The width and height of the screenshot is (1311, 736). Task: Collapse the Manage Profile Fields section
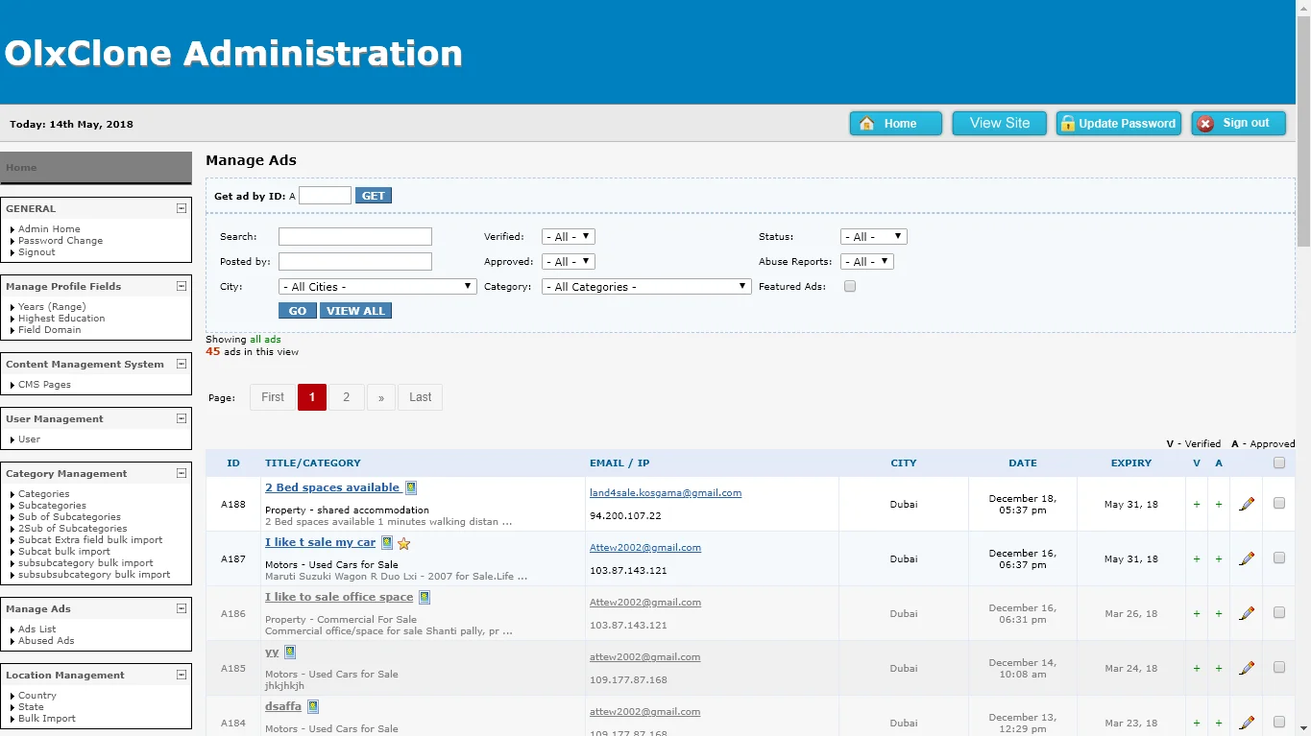(182, 286)
